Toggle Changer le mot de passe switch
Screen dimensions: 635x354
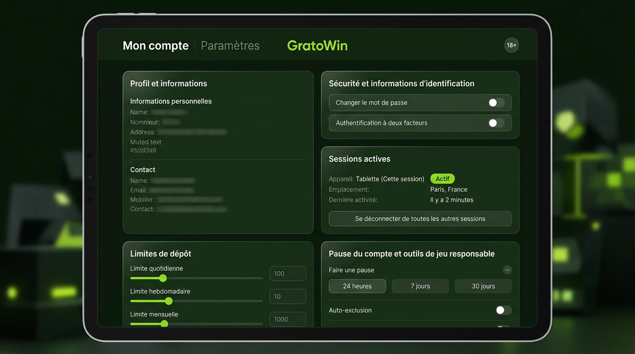click(497, 103)
